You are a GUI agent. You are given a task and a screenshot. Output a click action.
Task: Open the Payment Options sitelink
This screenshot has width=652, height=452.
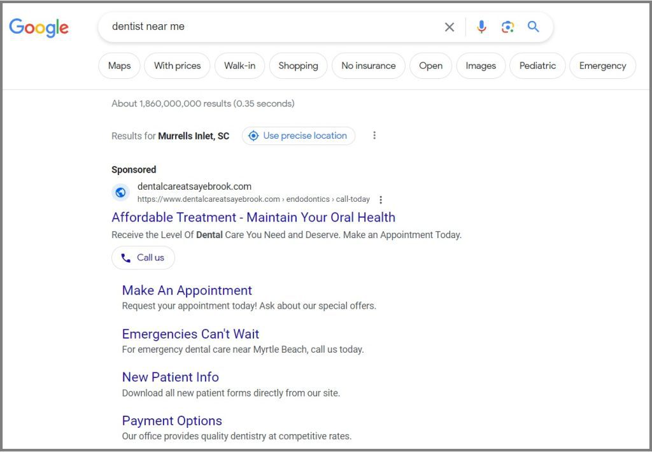172,421
